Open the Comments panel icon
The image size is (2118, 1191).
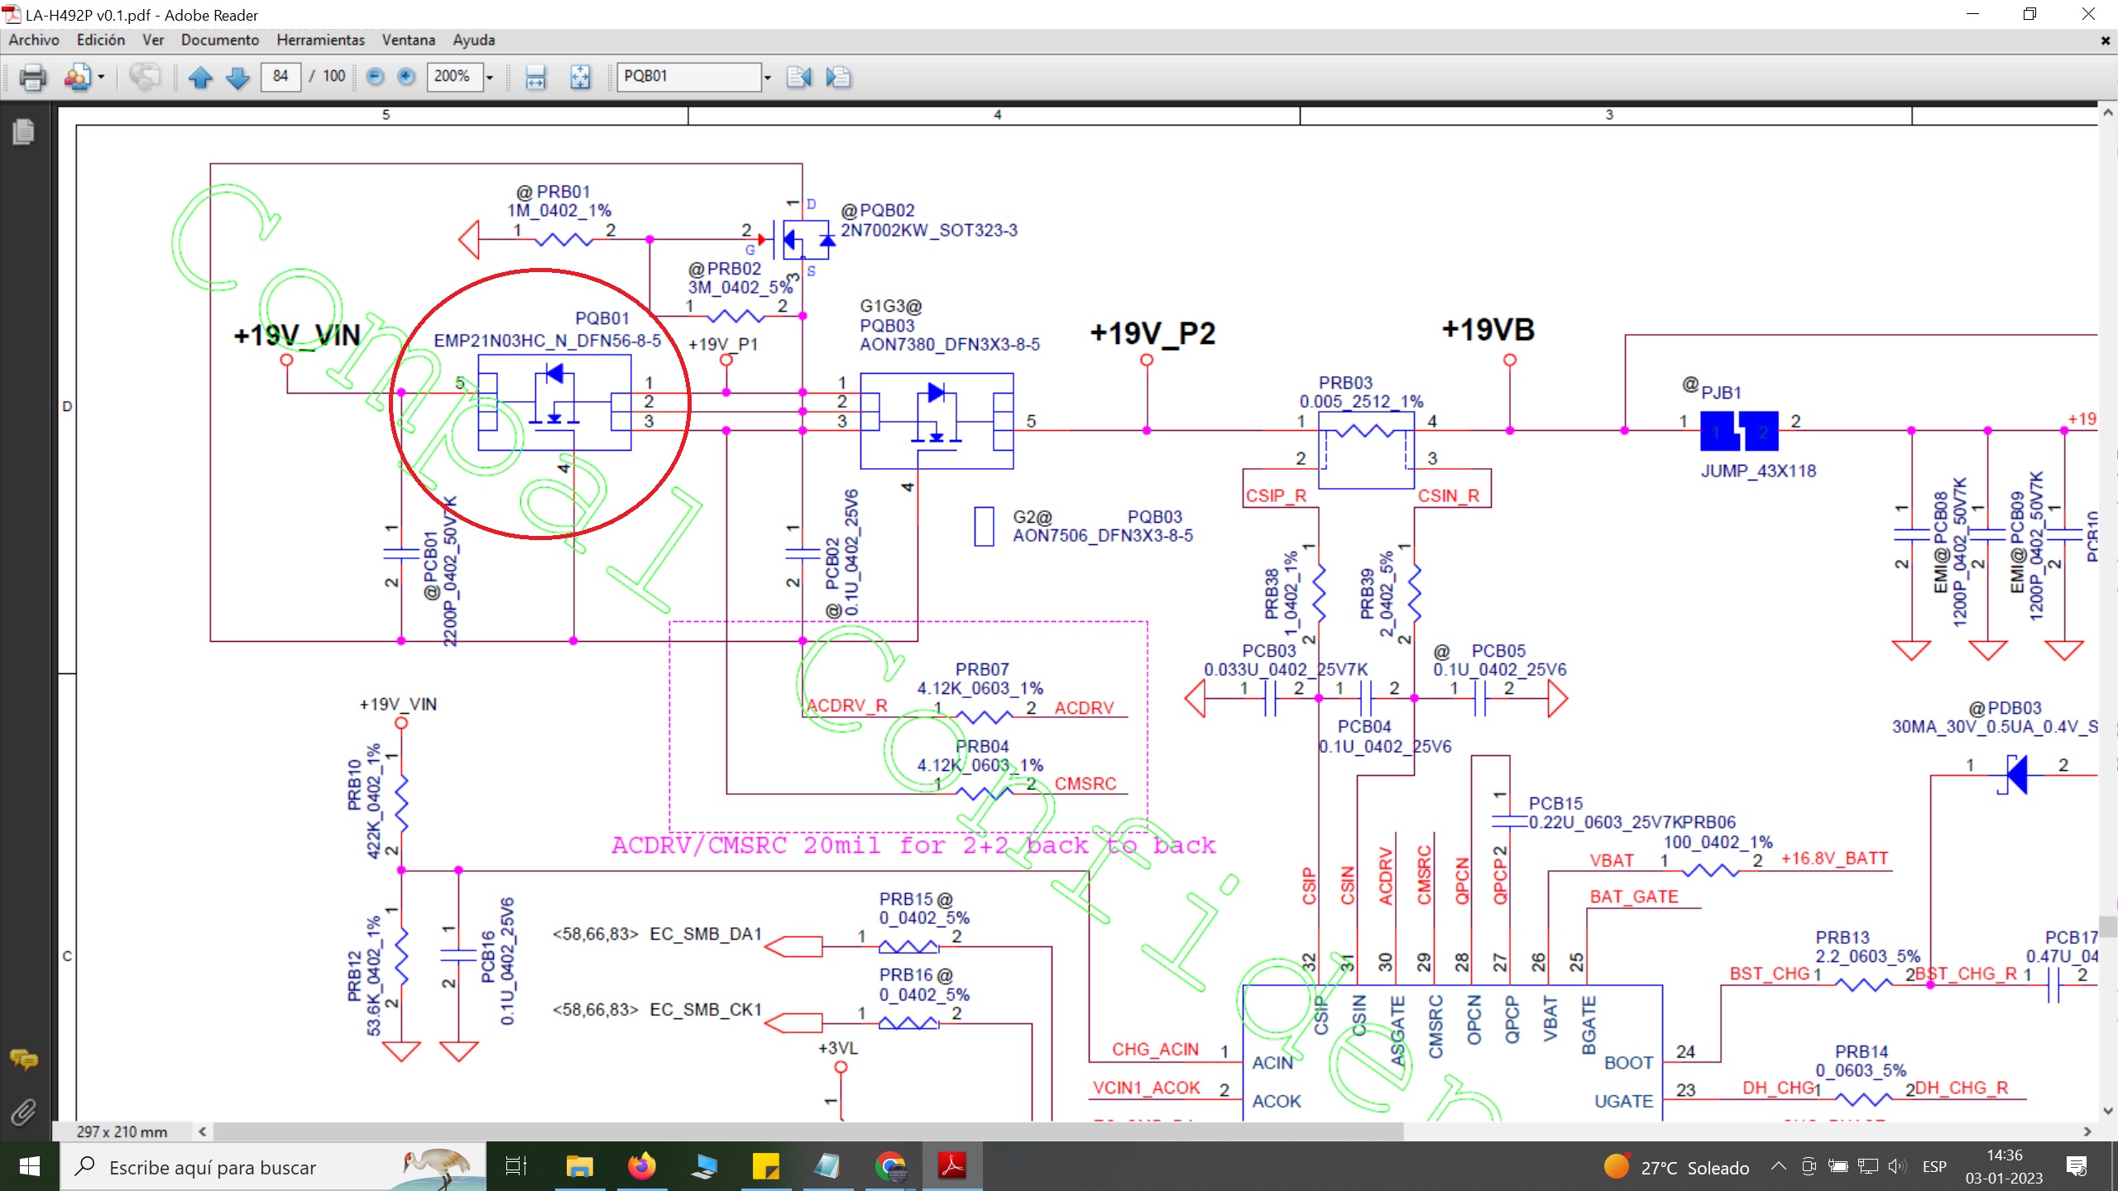[23, 1059]
